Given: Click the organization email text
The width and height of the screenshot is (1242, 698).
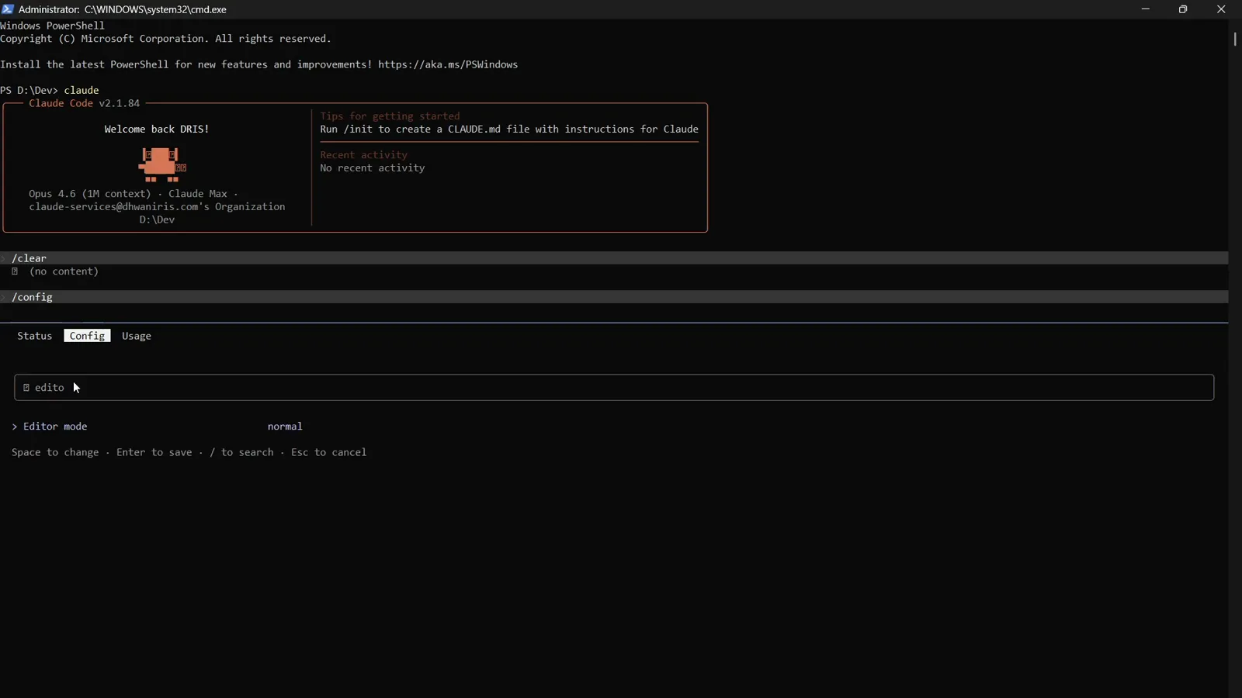Looking at the screenshot, I should (157, 207).
